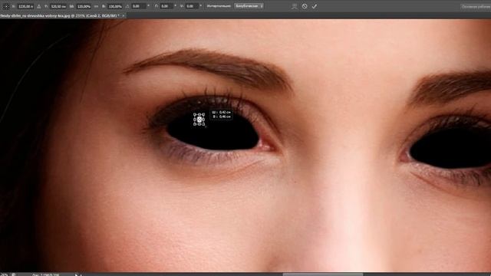This screenshot has width=491, height=276.
Task: Close the open document tab
Action: (x=123, y=15)
